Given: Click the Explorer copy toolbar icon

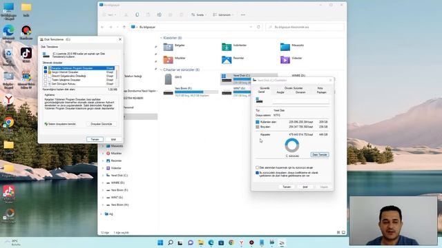Looking at the screenshot, I should pos(137,14).
